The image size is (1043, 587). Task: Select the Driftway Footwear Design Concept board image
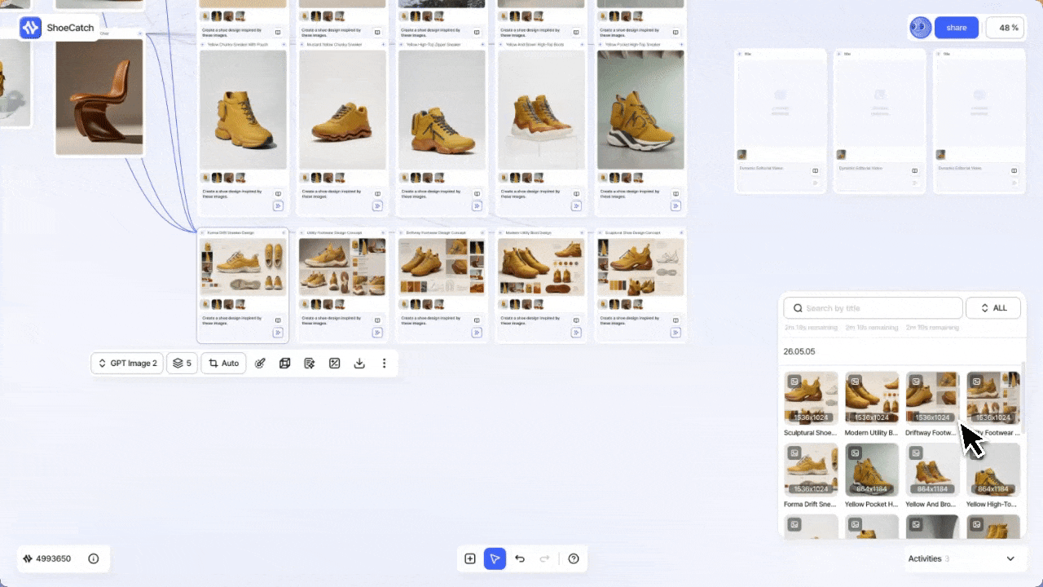click(x=442, y=267)
